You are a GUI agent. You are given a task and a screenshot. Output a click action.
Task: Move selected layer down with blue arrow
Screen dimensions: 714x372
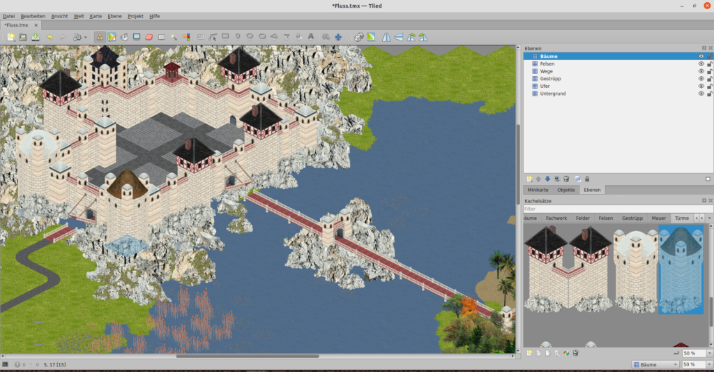click(547, 179)
